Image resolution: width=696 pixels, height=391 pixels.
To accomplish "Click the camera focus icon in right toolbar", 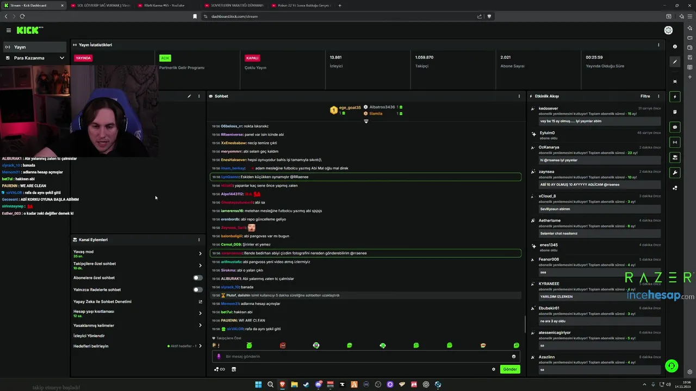I will (x=675, y=81).
